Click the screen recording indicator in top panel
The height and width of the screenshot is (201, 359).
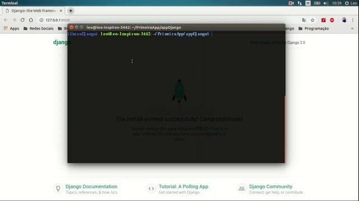tap(291, 3)
